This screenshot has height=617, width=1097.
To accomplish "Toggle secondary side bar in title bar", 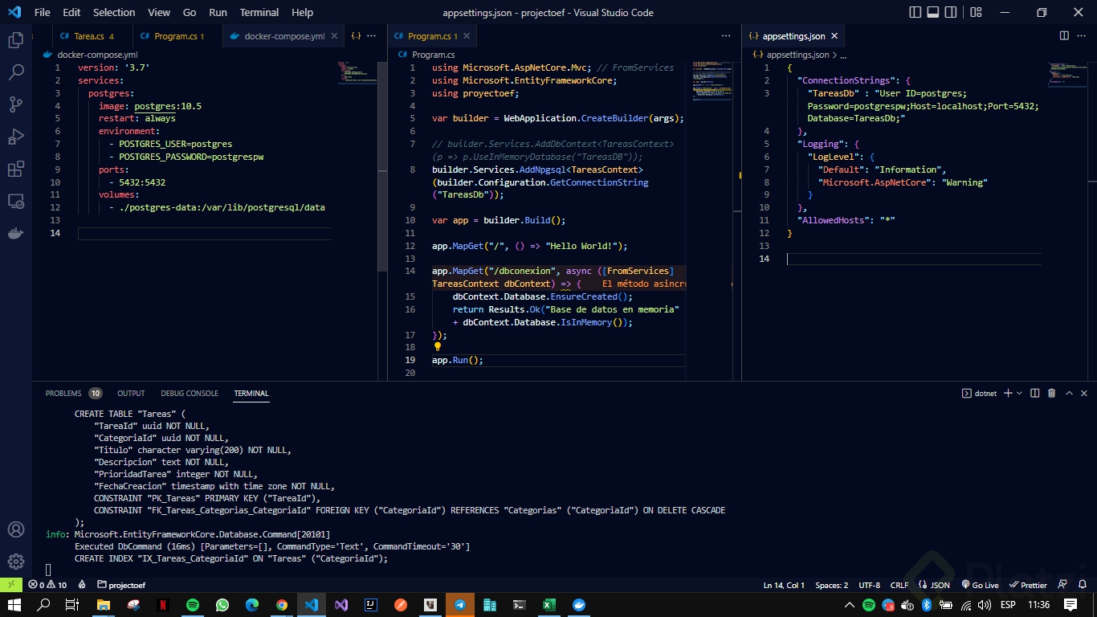I will tap(952, 12).
